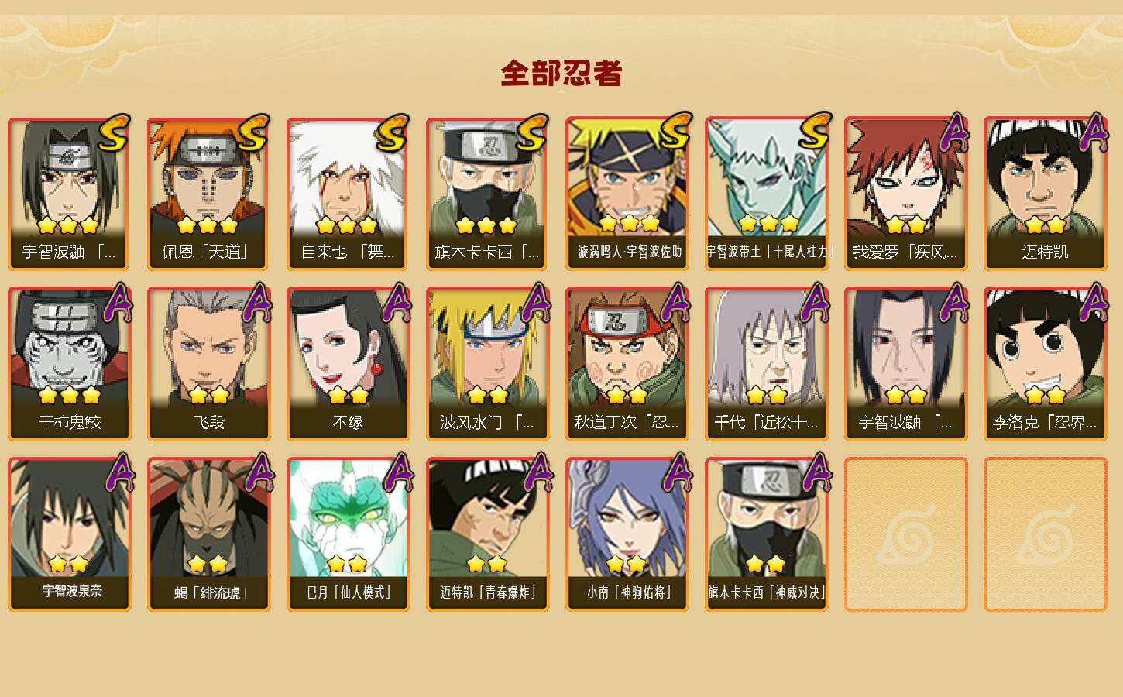Select the 小南「神驹佑将」 card
This screenshot has height=697, width=1123.
627,534
